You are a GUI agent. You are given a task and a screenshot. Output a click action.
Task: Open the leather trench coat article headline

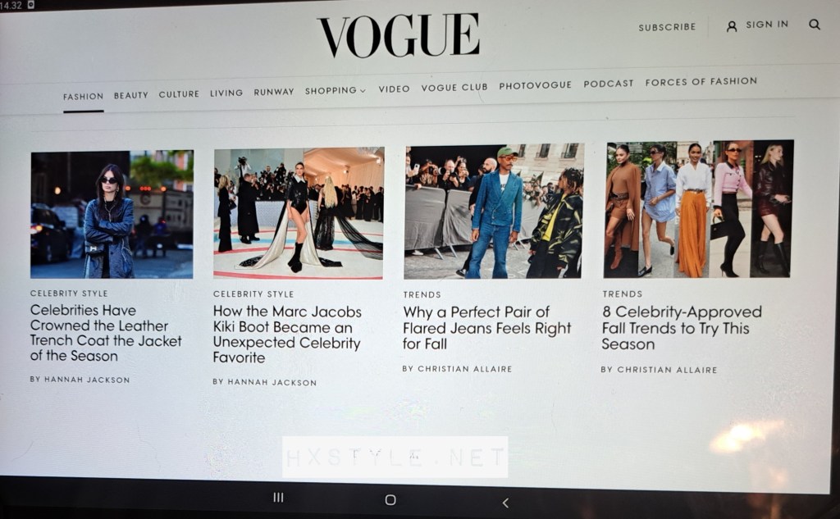[x=106, y=333]
